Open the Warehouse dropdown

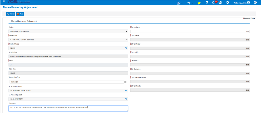click(x=68, y=40)
